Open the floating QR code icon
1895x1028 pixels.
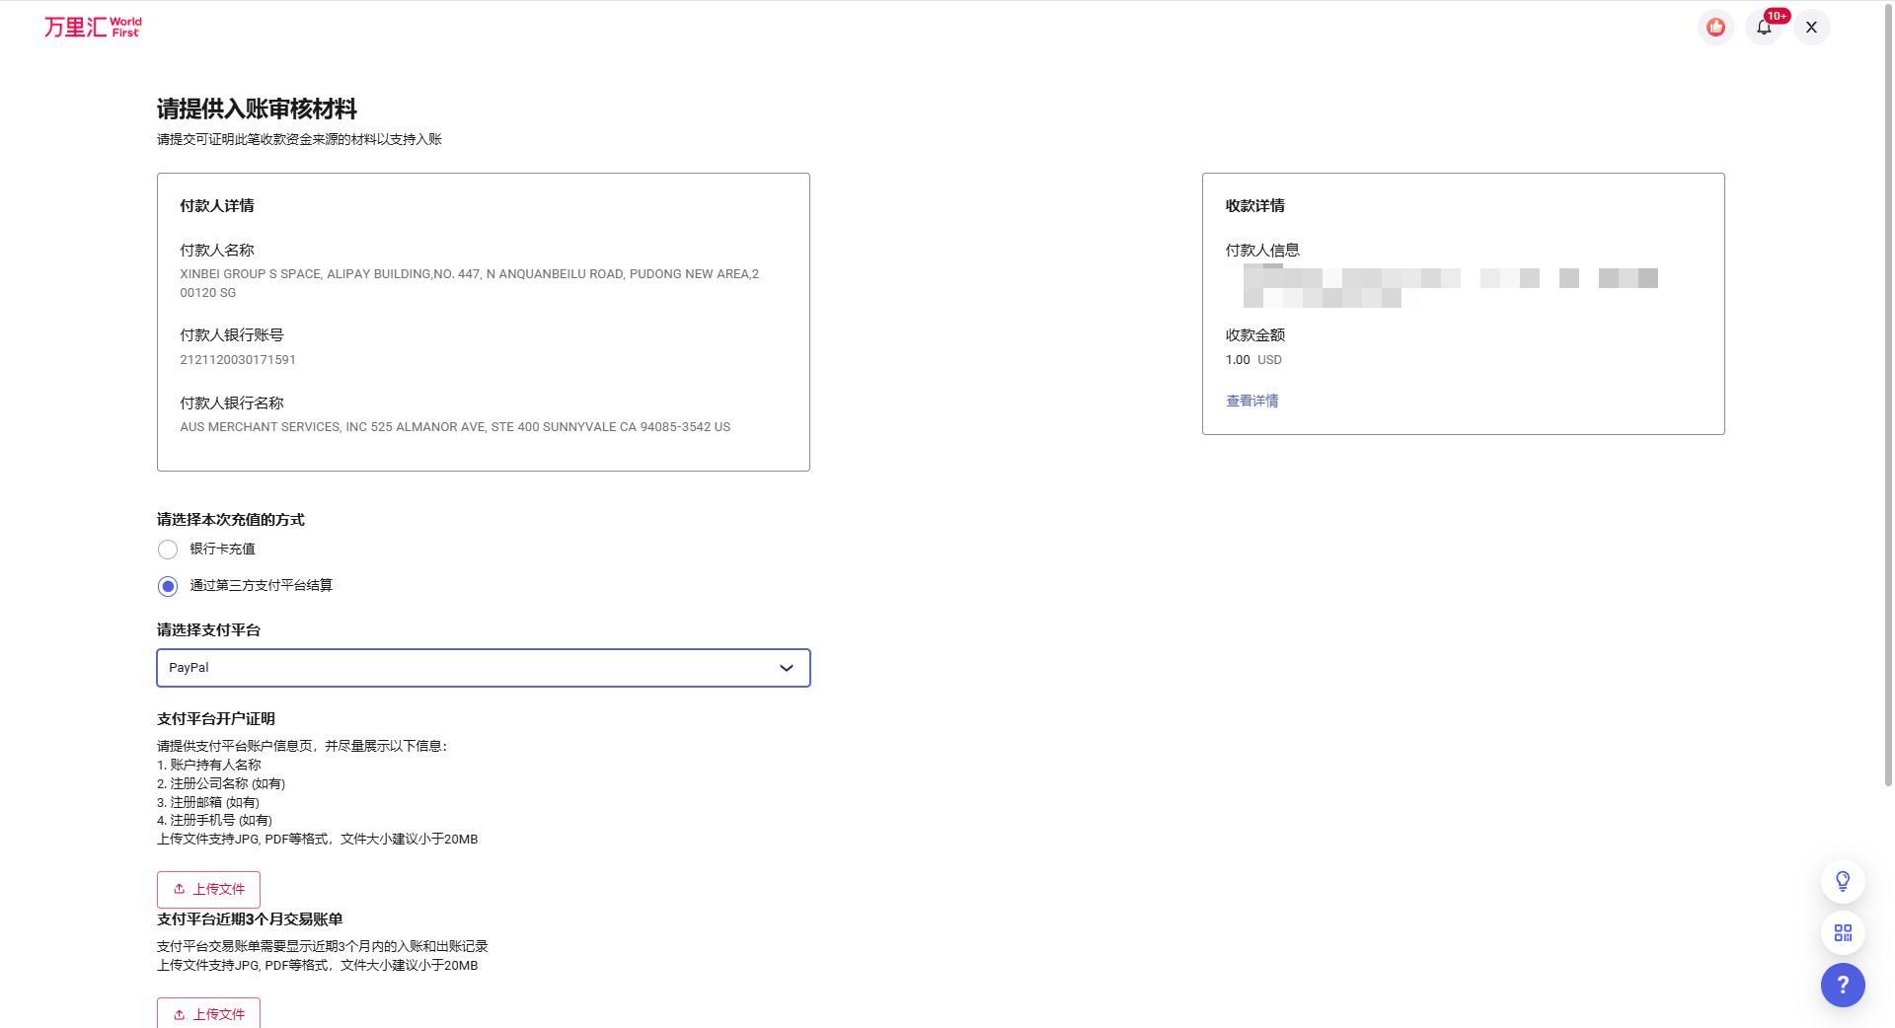click(x=1842, y=933)
